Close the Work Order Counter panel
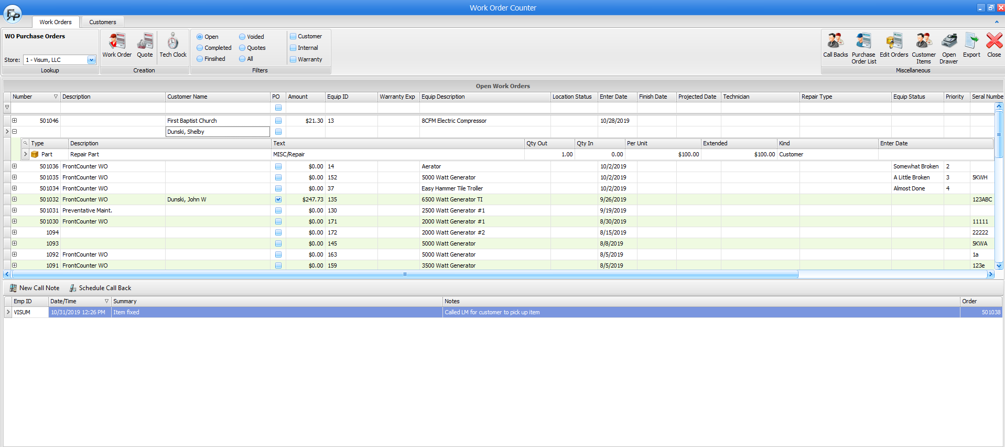 point(994,45)
